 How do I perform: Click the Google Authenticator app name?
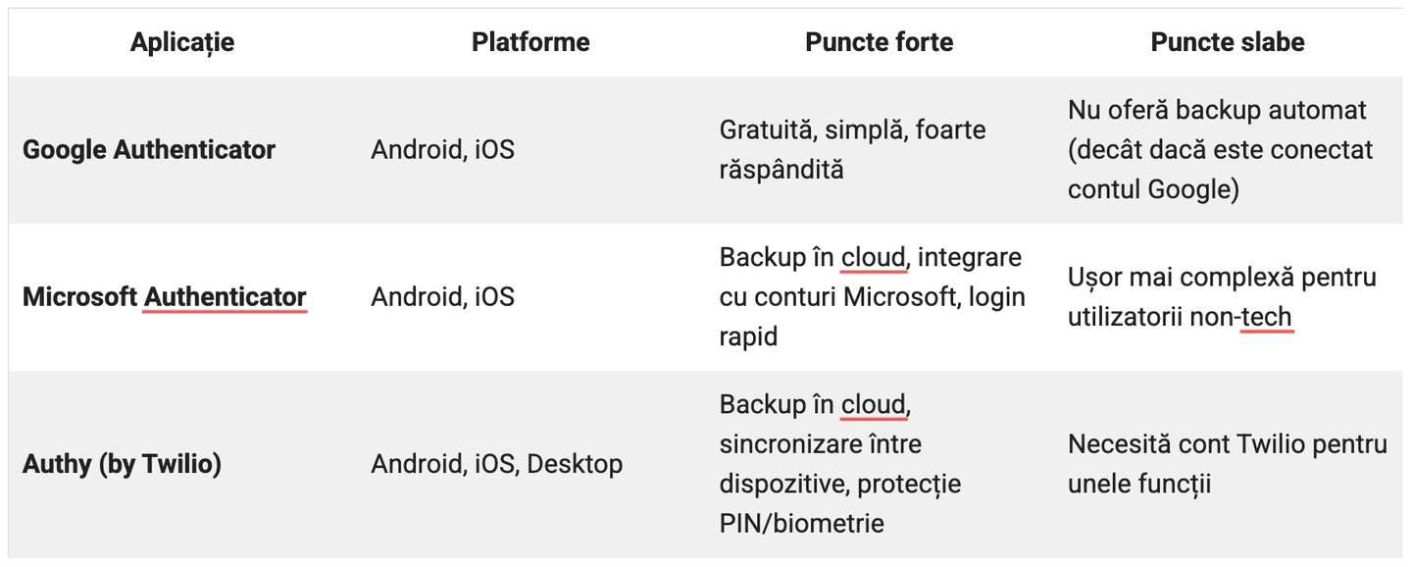[x=149, y=150]
